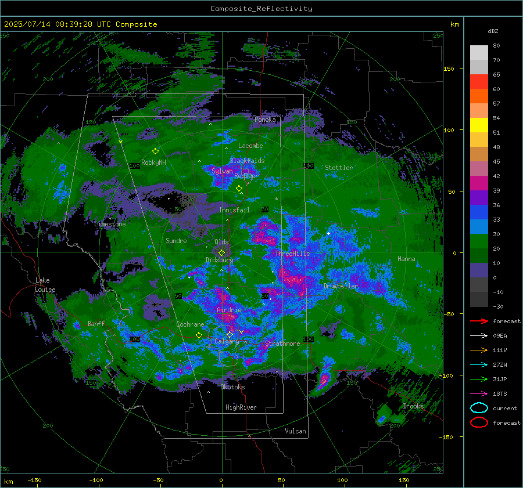Click the 2025/07/14 08:39:28 UTC timestamp
Image resolution: width=523 pixels, height=488 pixels.
[80, 24]
